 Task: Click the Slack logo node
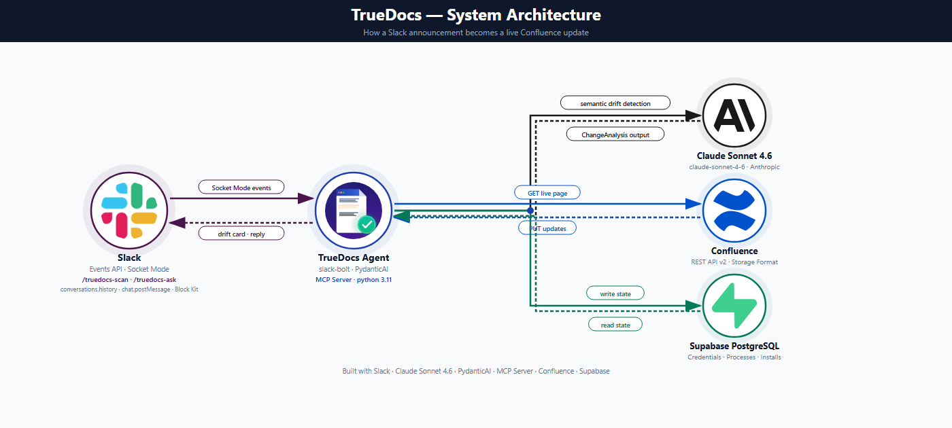click(x=129, y=211)
